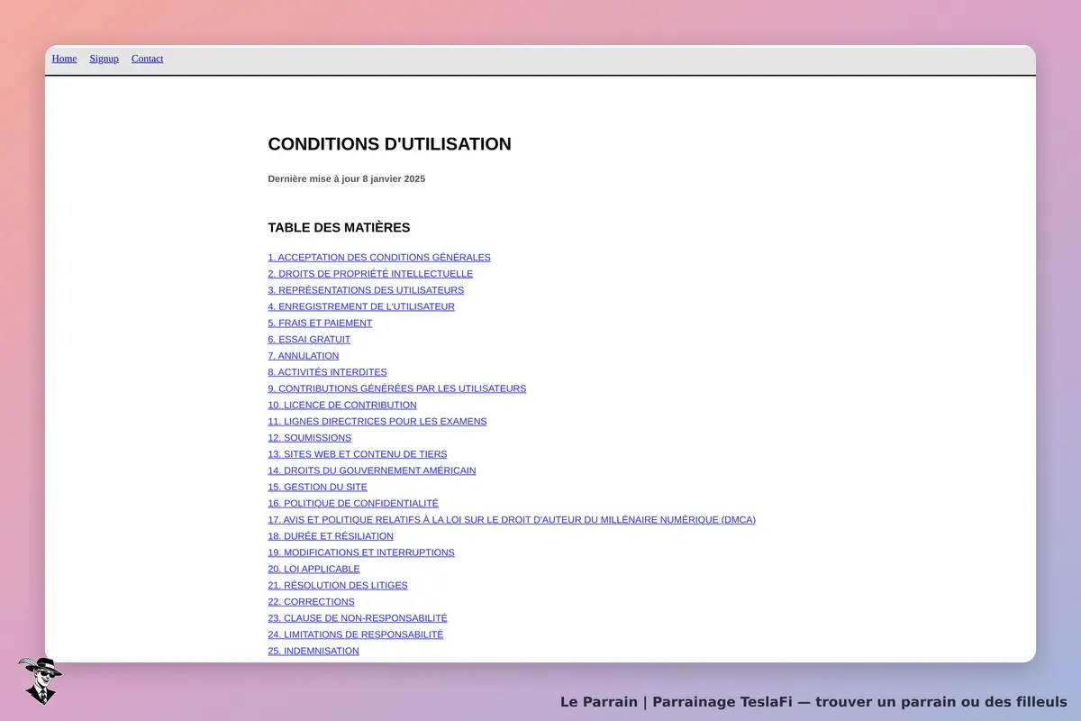The image size is (1081, 721).
Task: Jump to 5. Frais et paiement
Action: pyautogui.click(x=320, y=323)
